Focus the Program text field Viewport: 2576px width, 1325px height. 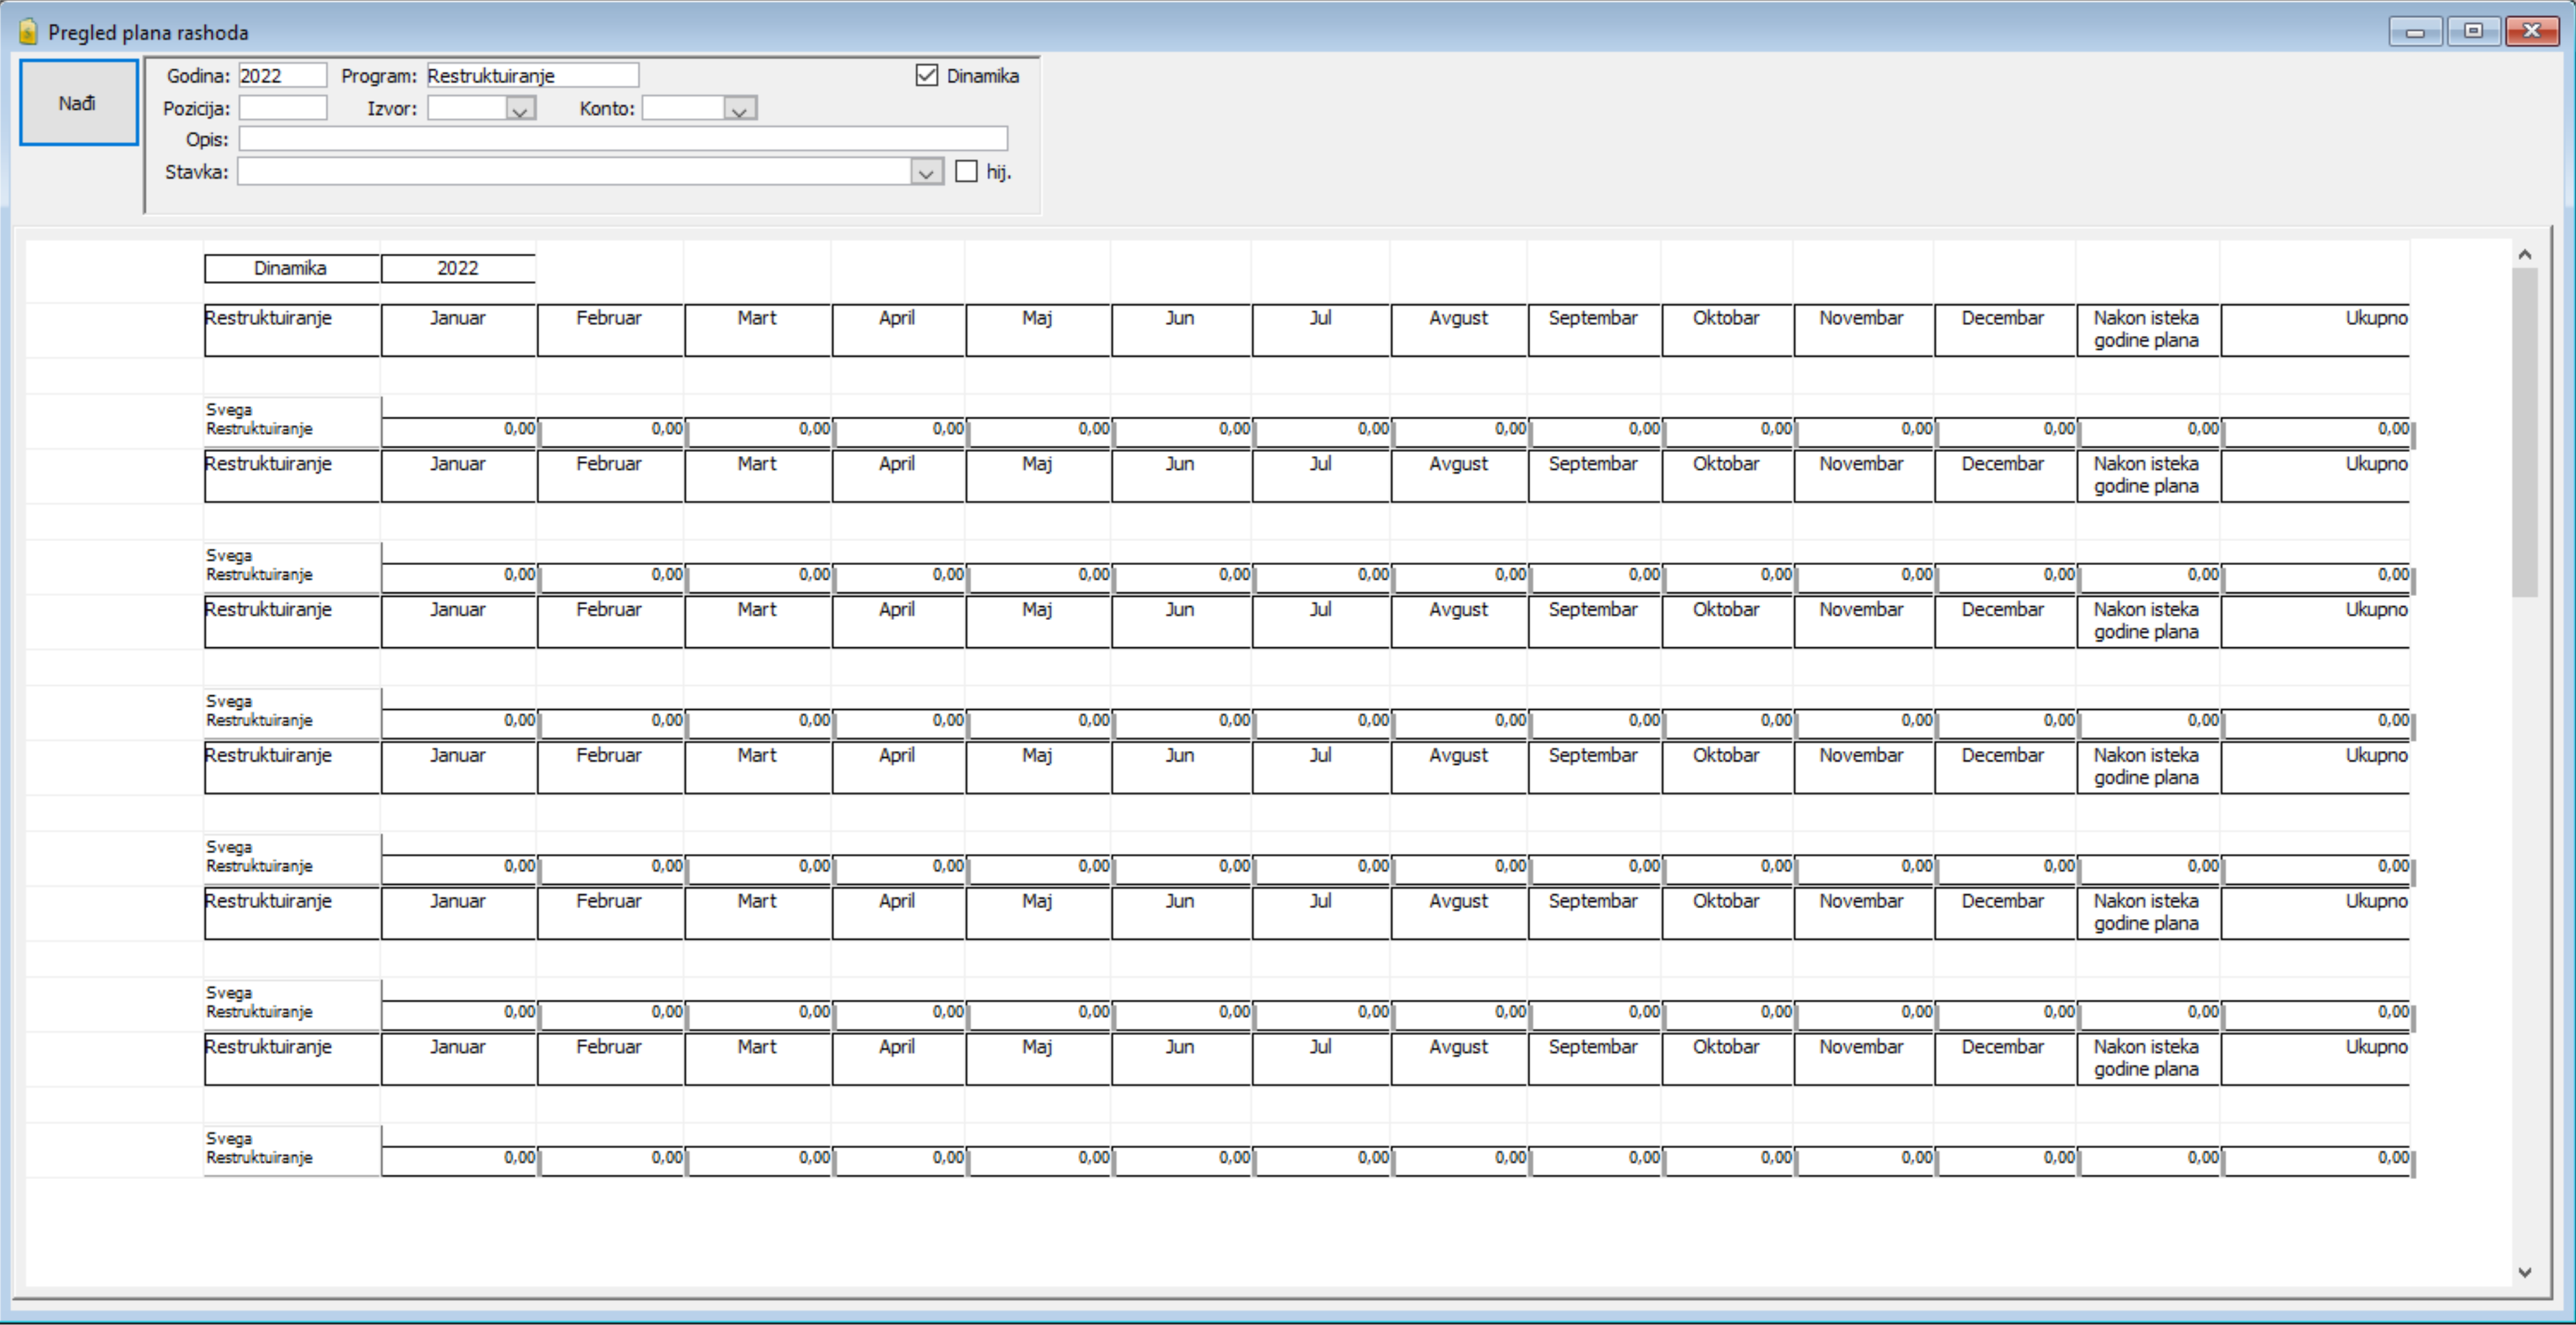click(533, 75)
